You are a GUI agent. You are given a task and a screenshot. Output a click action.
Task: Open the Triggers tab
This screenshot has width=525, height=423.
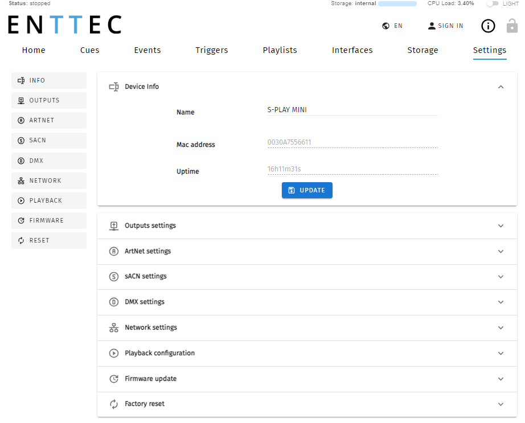[x=212, y=50]
